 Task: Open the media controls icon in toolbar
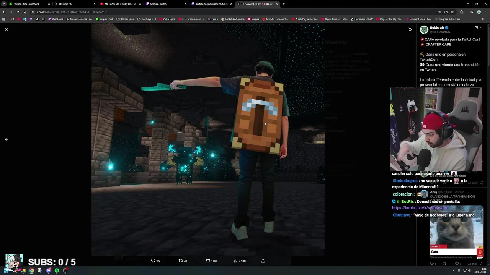tap(472, 12)
